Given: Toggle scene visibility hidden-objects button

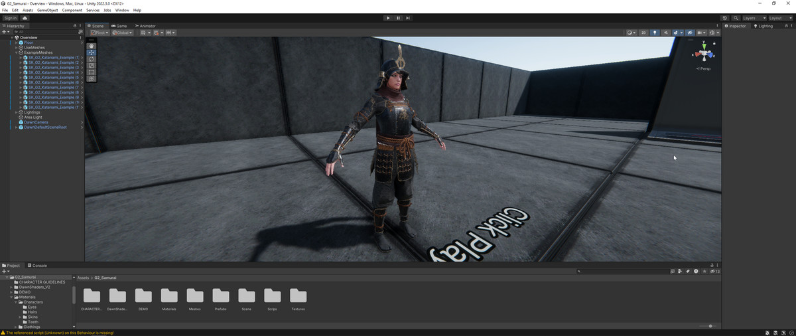Looking at the screenshot, I should coord(690,33).
